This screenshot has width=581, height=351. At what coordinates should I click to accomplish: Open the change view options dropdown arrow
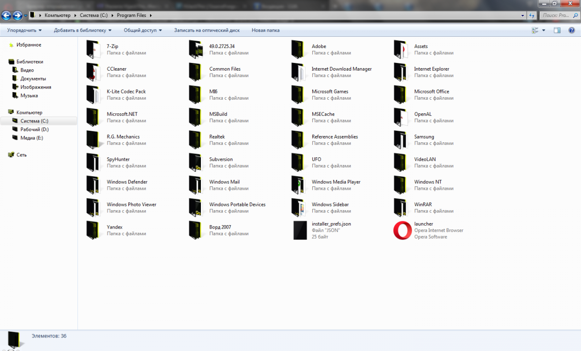[544, 30]
